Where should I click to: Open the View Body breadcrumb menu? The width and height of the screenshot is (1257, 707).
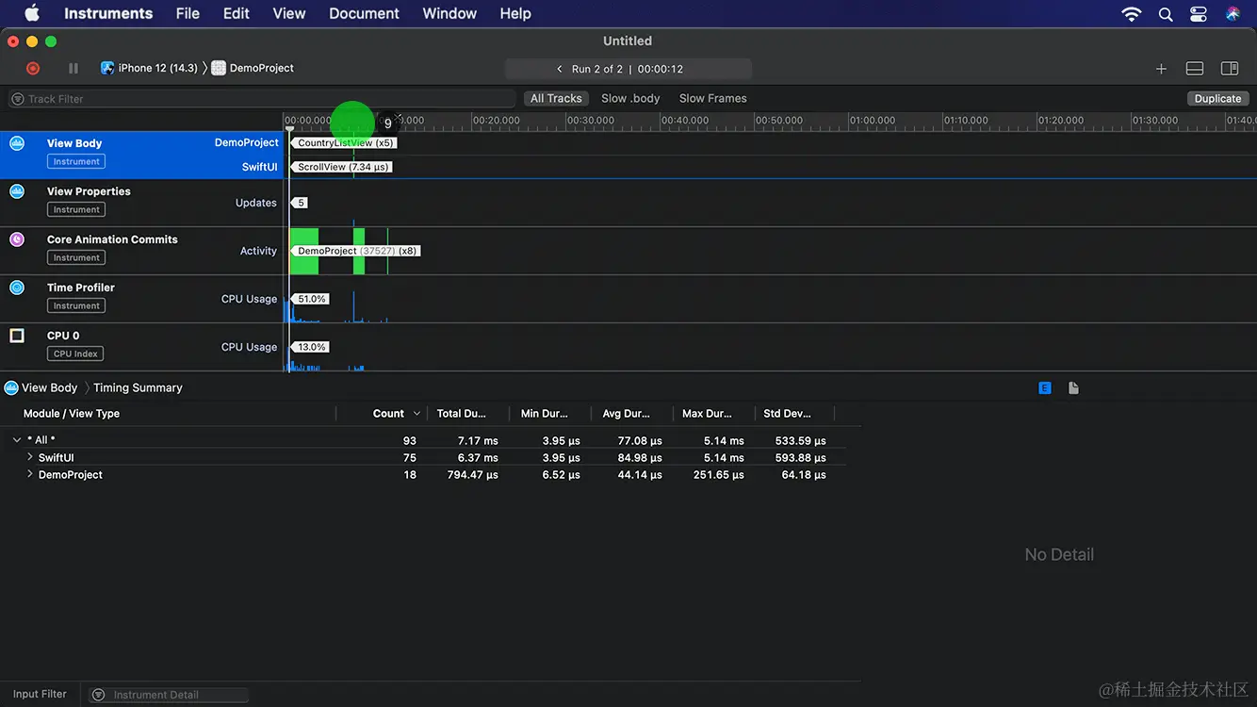50,387
